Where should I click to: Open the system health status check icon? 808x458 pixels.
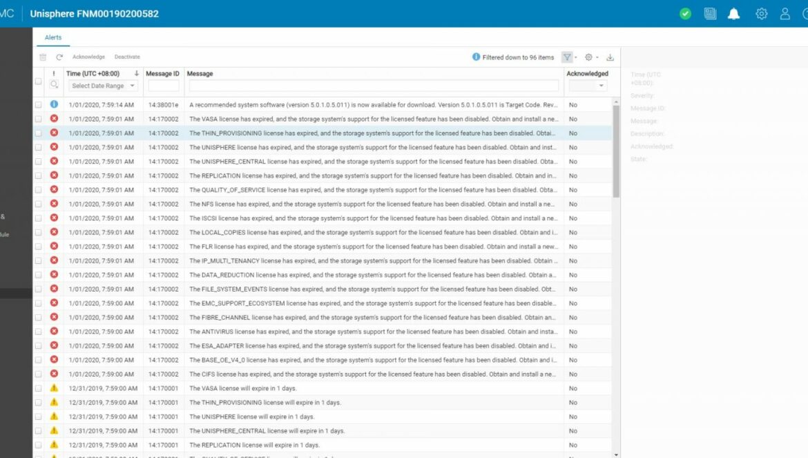[x=685, y=14]
